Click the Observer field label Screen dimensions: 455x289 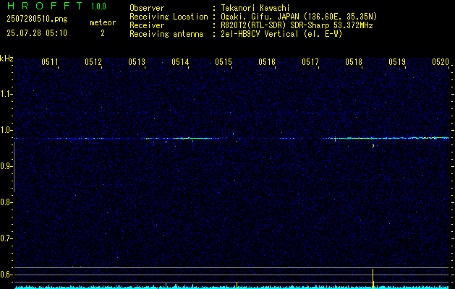(147, 8)
